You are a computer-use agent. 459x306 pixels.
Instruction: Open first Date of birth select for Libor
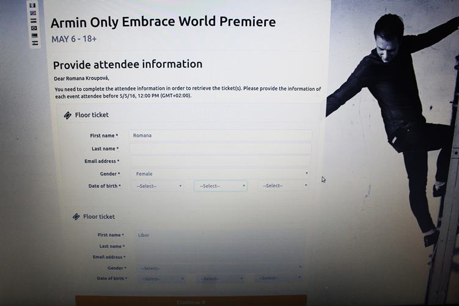161,279
